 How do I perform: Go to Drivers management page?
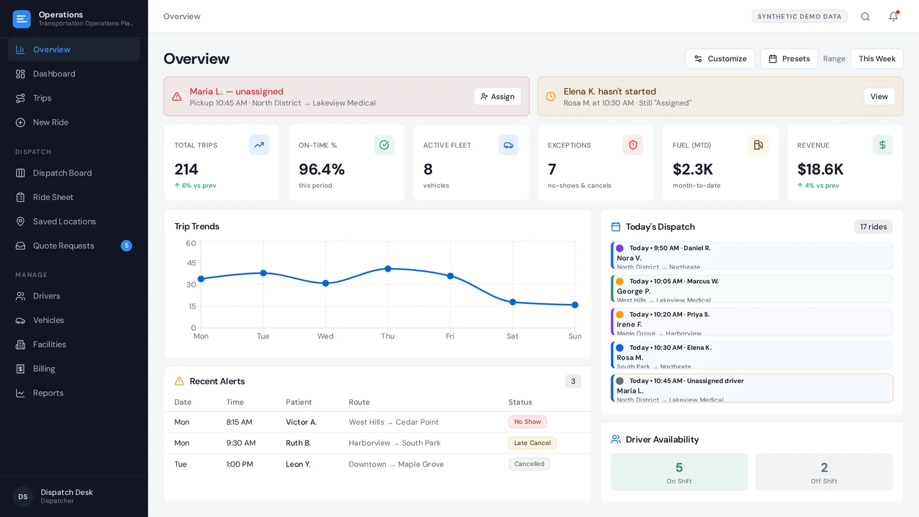(x=74, y=296)
